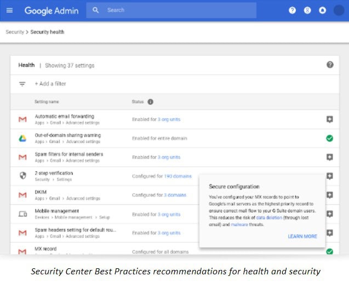The image size is (349, 282).
Task: Click the Drive icon for Out-of-domain sharing warning
Action: click(x=22, y=138)
